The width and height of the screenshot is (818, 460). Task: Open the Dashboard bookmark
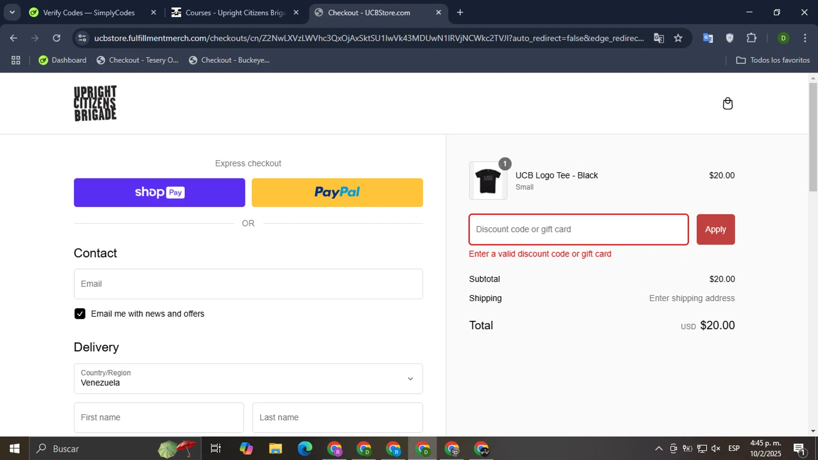pyautogui.click(x=62, y=60)
